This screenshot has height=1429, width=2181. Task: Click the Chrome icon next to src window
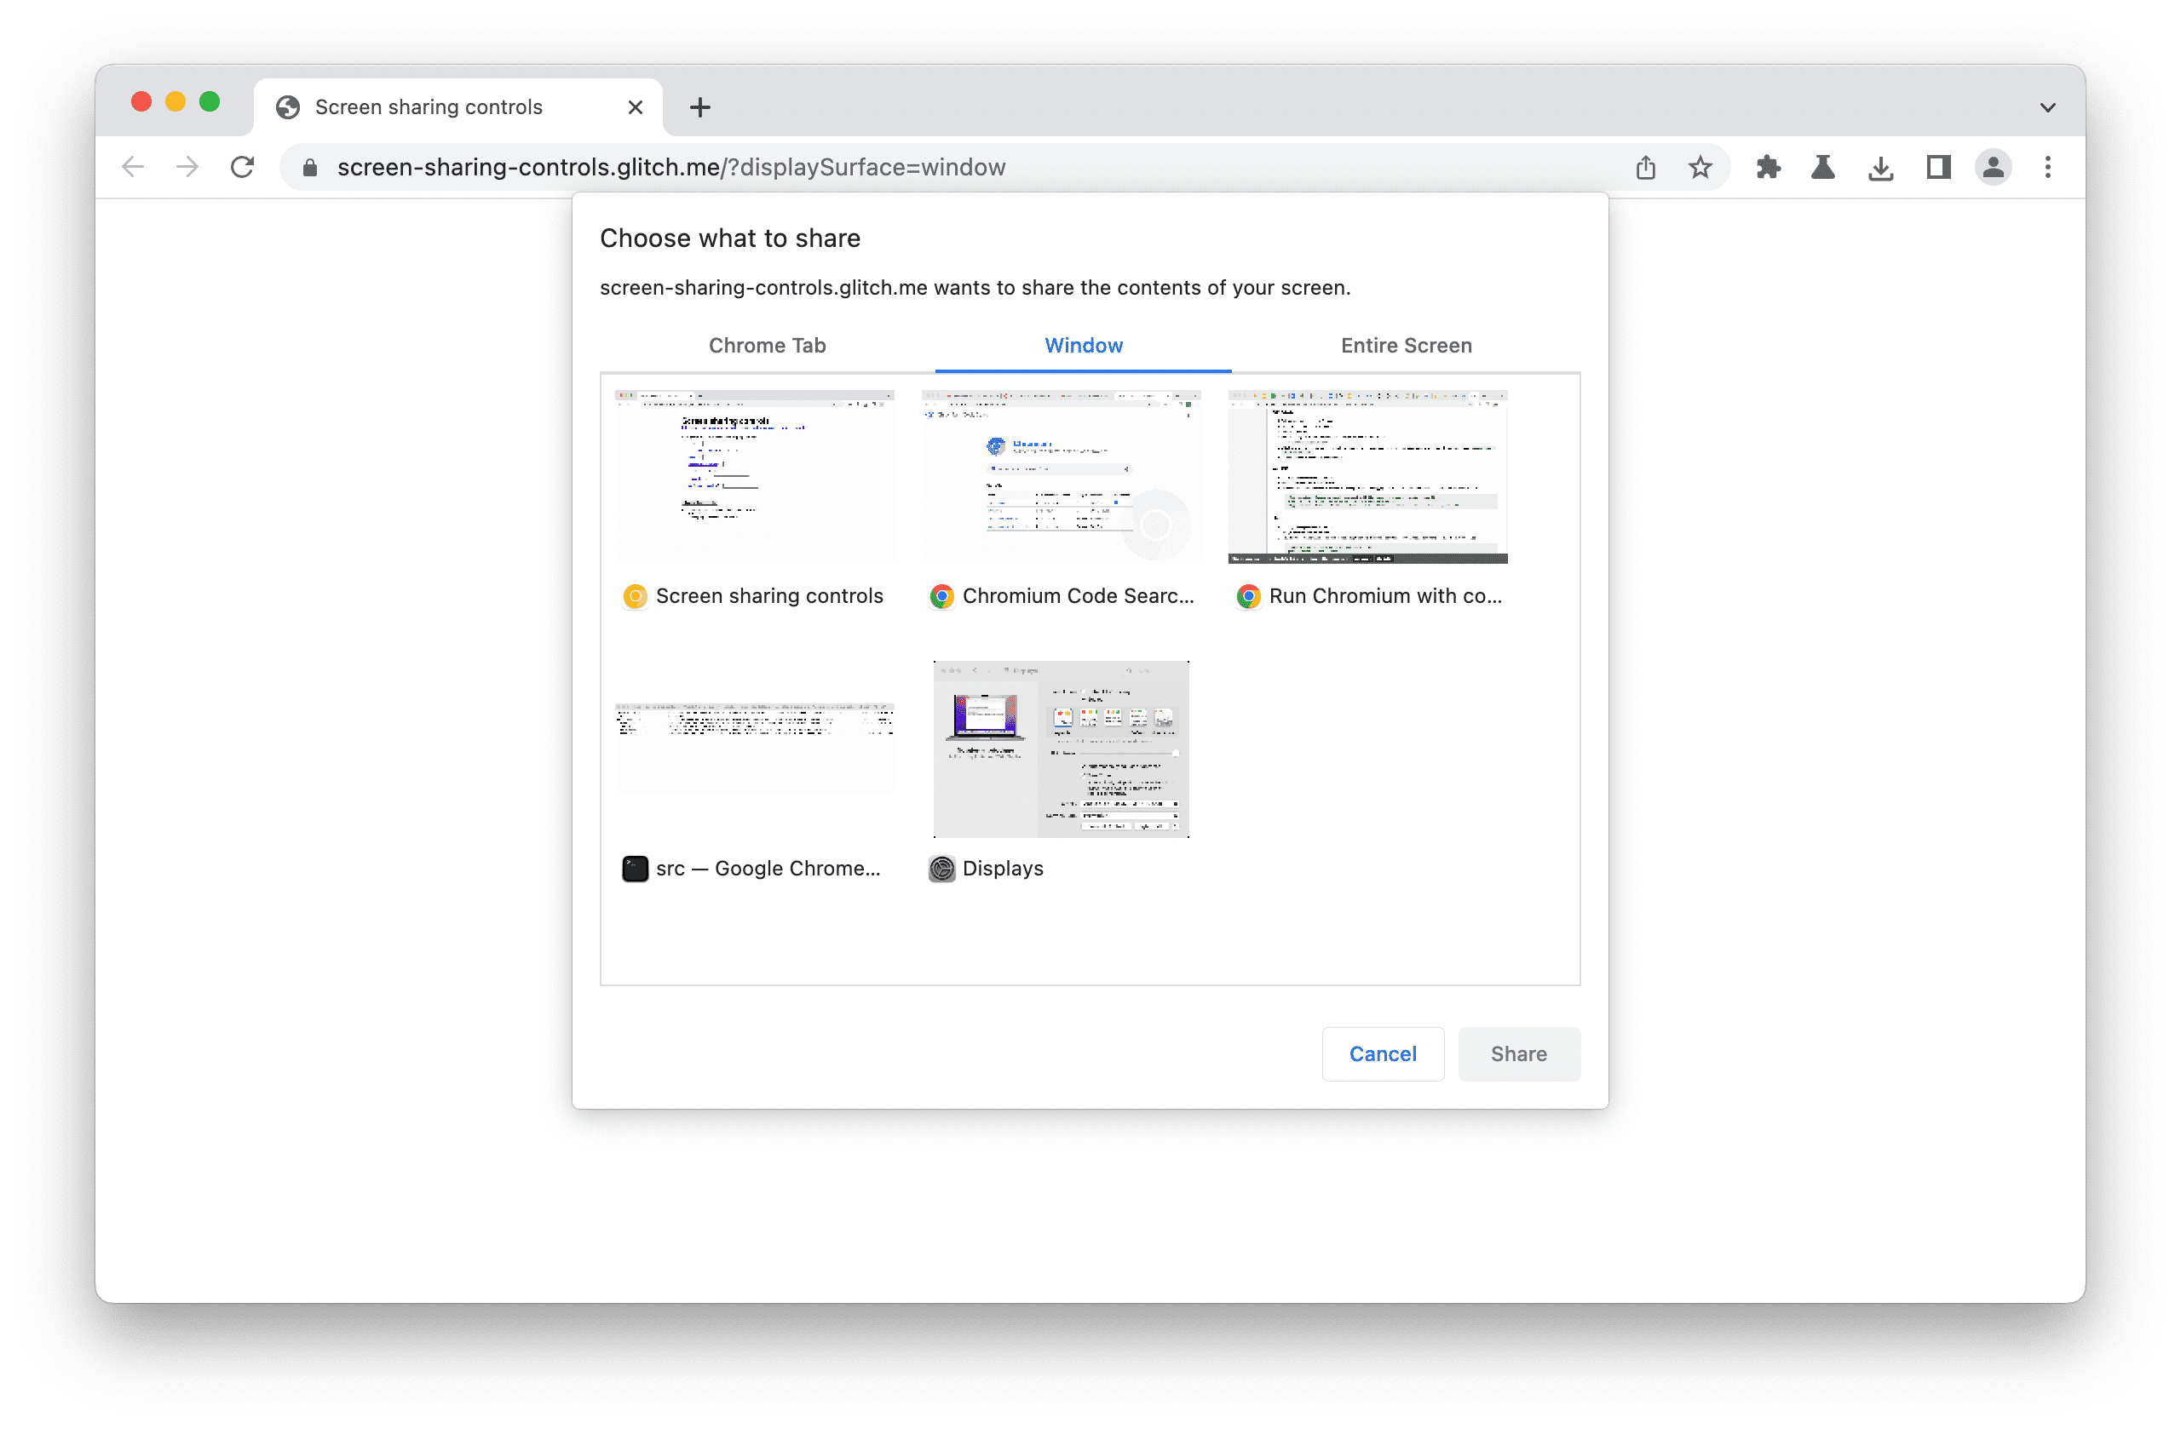[633, 868]
